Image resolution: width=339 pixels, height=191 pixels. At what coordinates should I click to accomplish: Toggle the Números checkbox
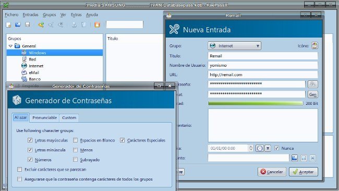click(30, 160)
